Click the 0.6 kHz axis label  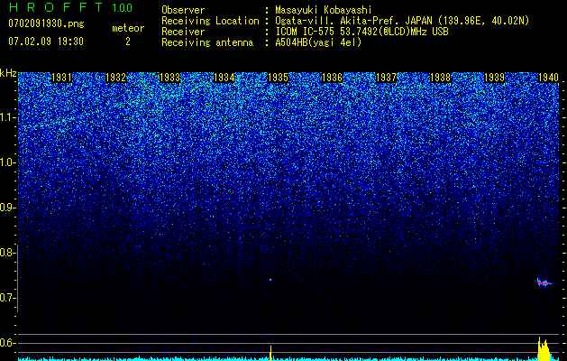pyautogui.click(x=7, y=343)
